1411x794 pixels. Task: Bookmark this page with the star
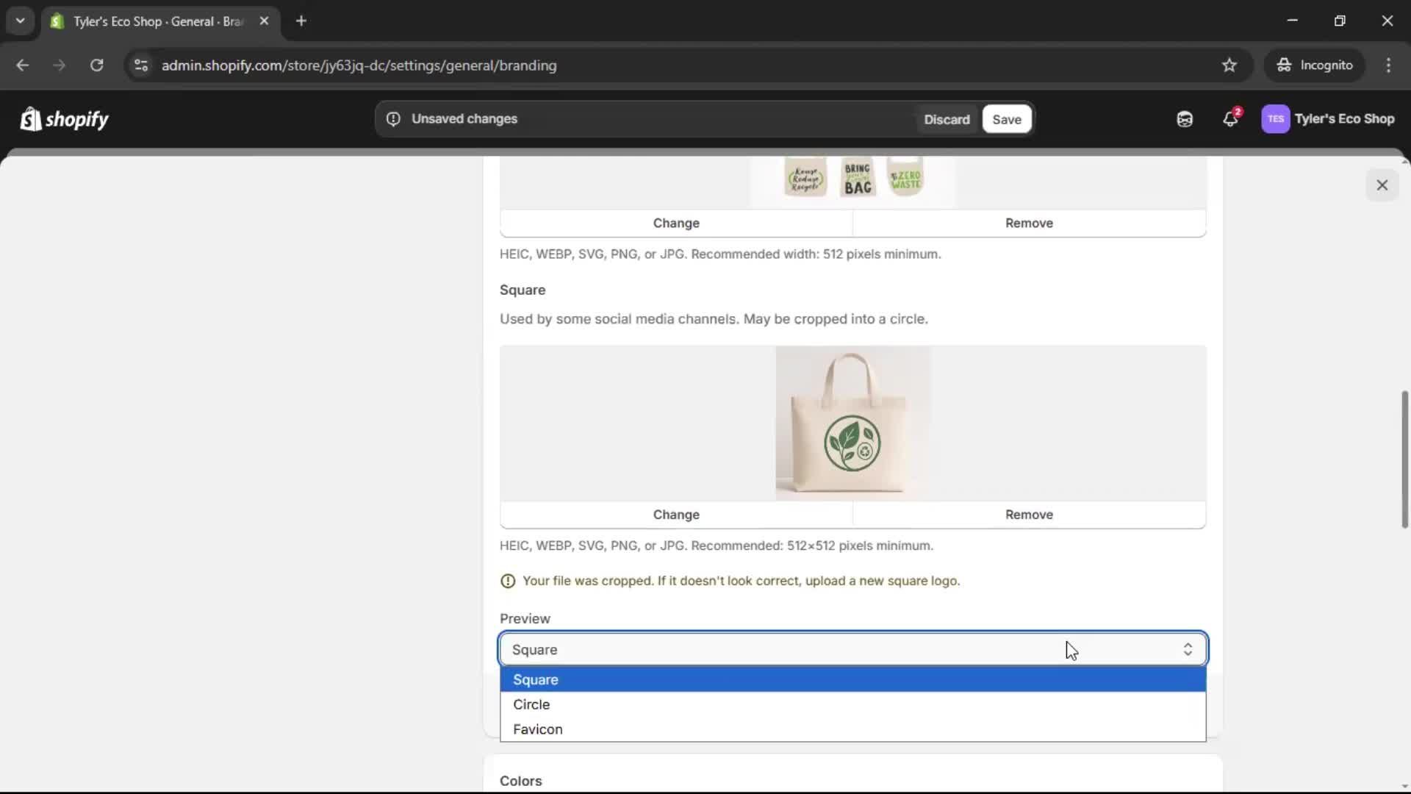1229,65
